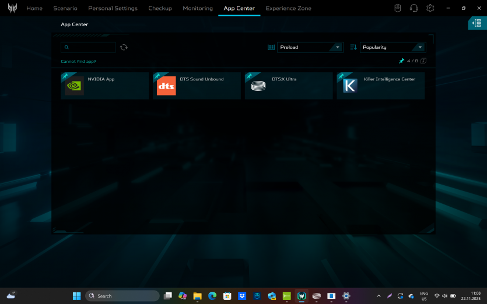Image resolution: width=487 pixels, height=304 pixels.
Task: Click the pinned count info icon
Action: 423,61
